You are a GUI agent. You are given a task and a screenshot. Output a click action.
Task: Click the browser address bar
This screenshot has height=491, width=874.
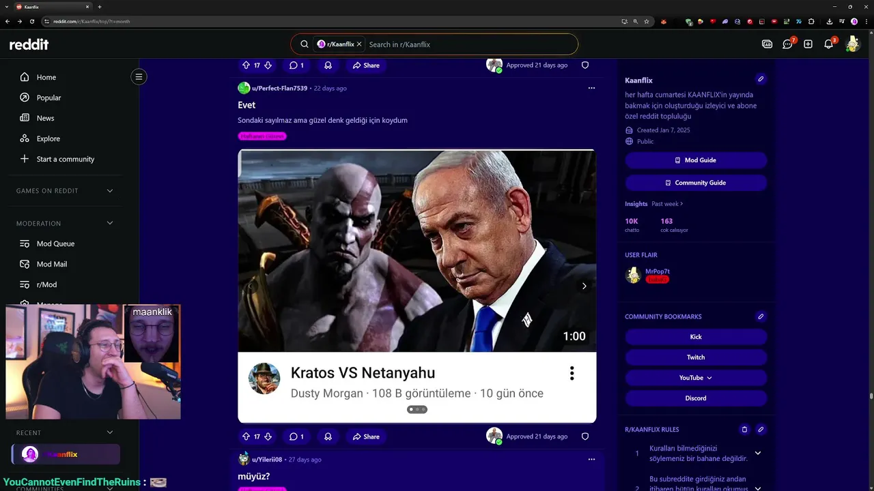(x=331, y=21)
